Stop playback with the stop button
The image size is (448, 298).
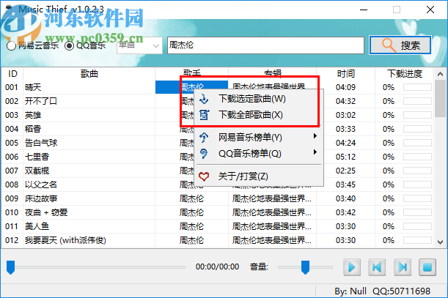[x=427, y=267]
